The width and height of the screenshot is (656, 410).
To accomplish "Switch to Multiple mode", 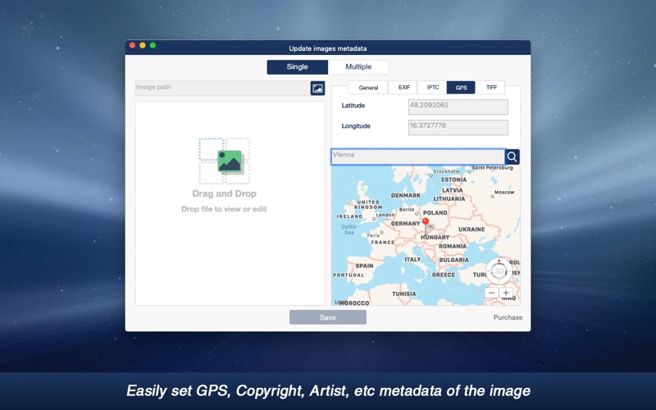I will 358,67.
